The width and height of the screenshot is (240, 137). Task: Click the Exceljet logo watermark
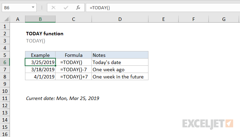coord(208,123)
